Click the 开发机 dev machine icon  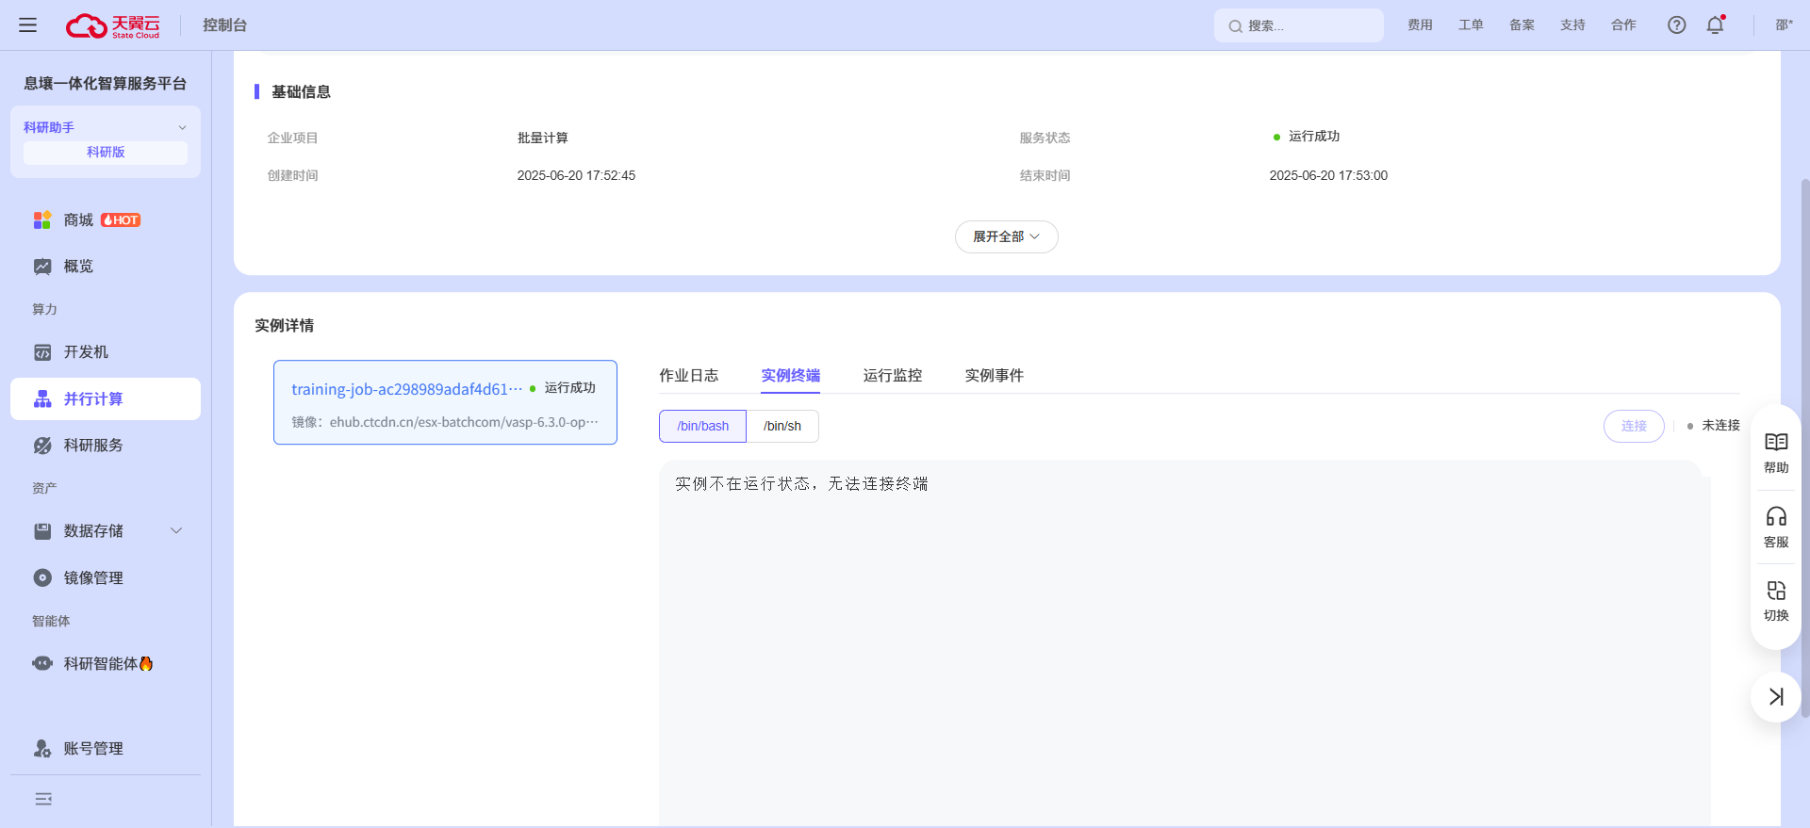(x=42, y=352)
